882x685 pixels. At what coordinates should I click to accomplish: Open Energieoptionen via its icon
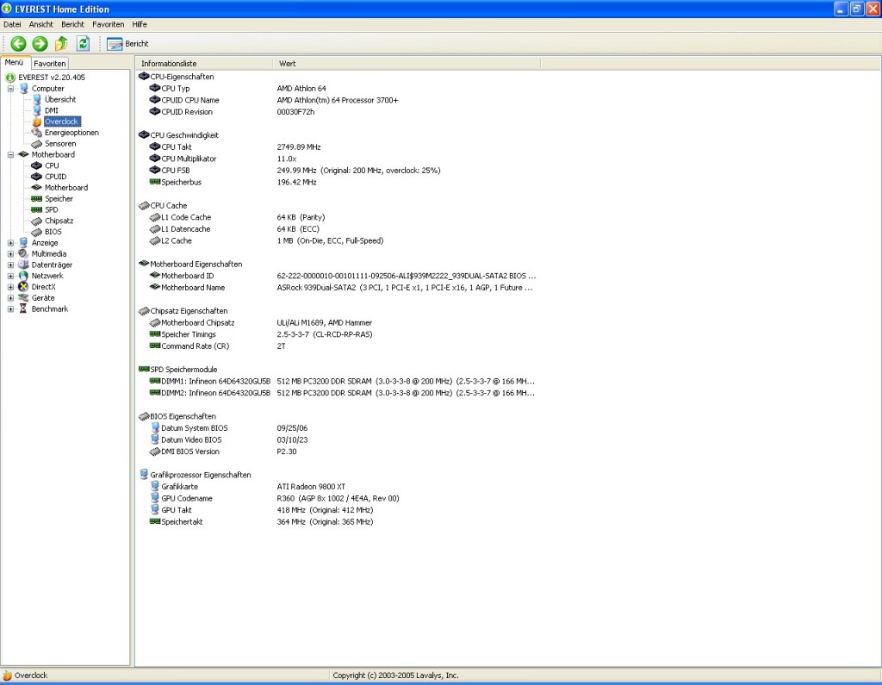(36, 133)
